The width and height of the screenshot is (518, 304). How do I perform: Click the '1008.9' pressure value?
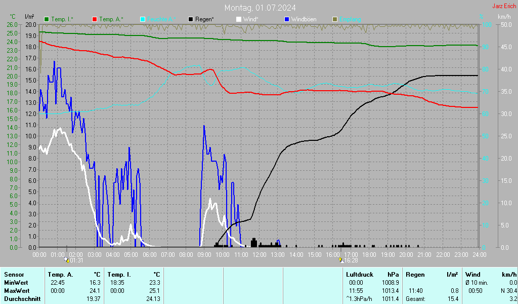point(391,283)
